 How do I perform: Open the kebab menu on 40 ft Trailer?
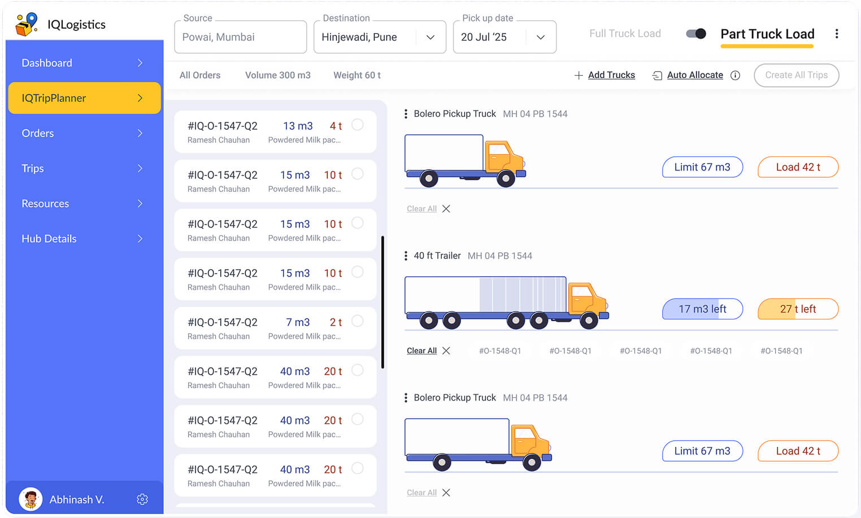click(x=406, y=256)
